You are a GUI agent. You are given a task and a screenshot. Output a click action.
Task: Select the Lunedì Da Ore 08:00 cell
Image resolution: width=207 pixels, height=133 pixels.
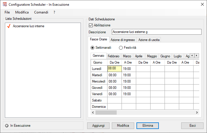point(114,69)
